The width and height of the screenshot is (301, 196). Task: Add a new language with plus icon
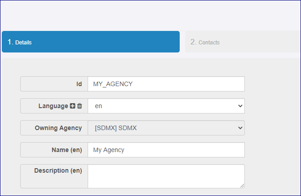pyautogui.click(x=73, y=106)
